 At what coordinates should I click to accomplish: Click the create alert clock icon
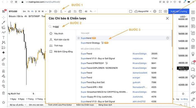click(80, 11)
